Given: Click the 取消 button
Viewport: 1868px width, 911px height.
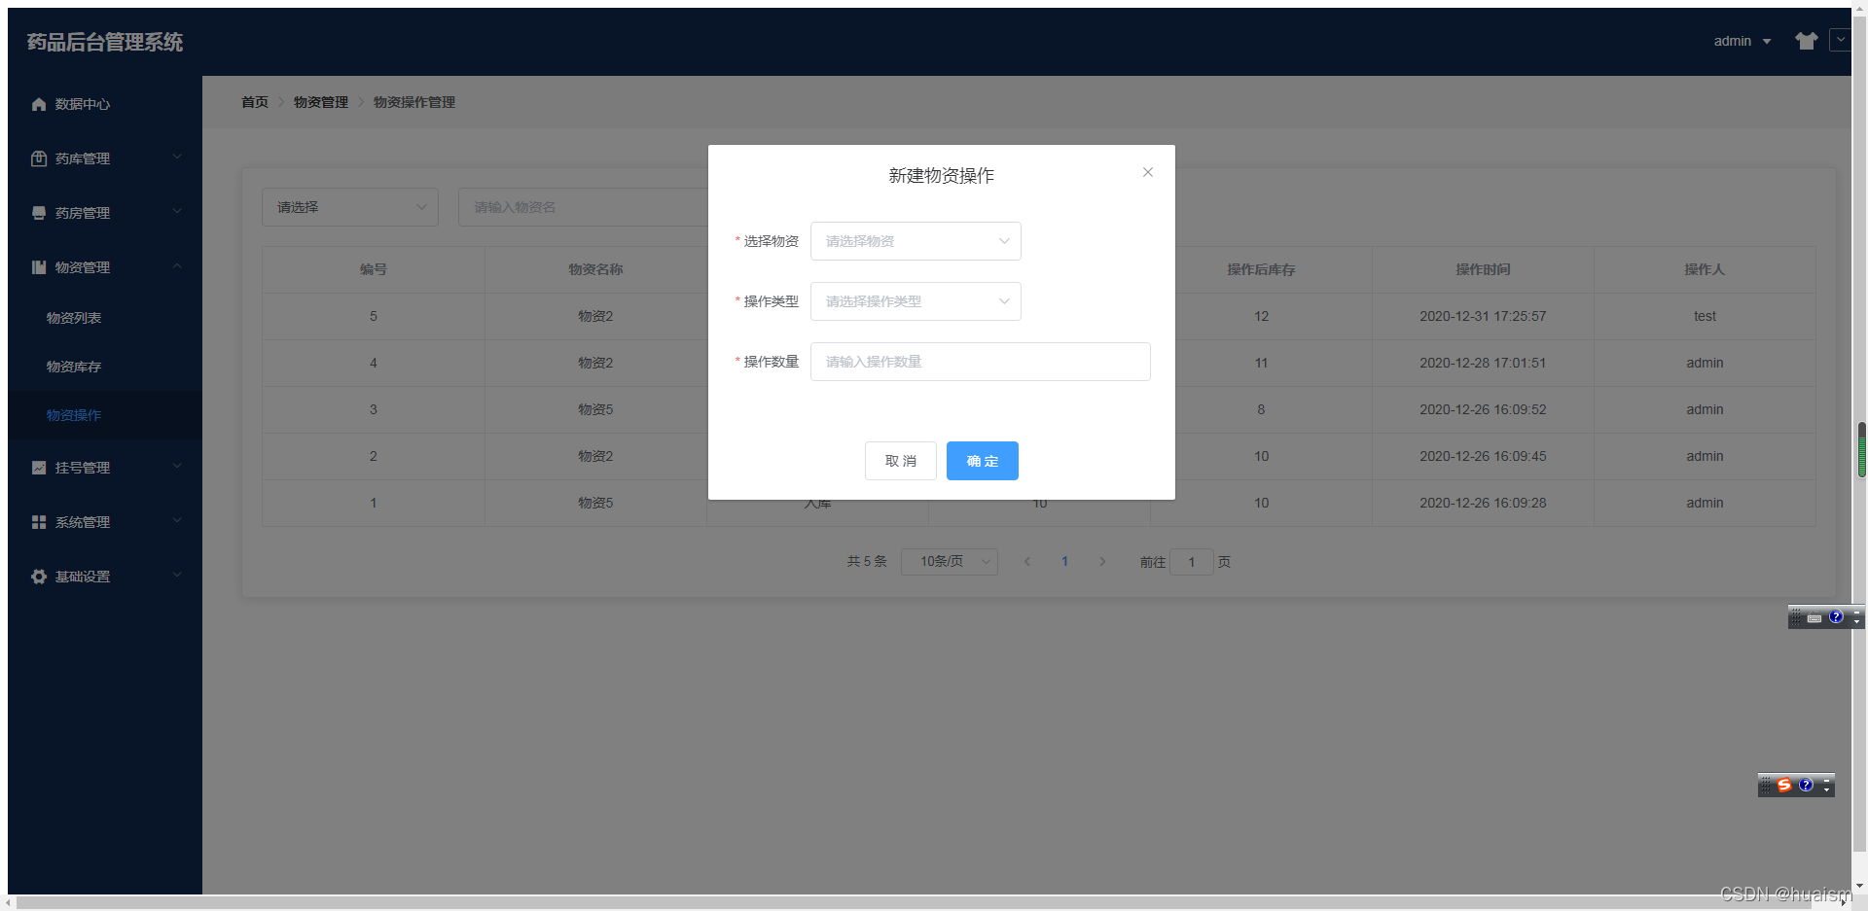Looking at the screenshot, I should (901, 461).
